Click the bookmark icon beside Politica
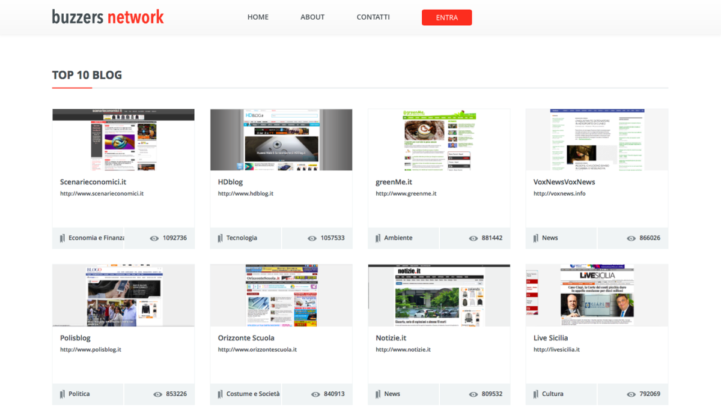This screenshot has width=721, height=419. [62, 394]
